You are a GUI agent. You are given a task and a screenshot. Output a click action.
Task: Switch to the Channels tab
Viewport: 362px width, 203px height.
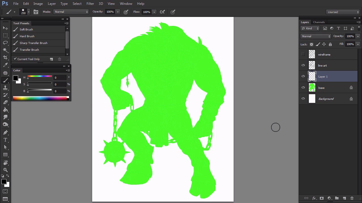pyautogui.click(x=319, y=22)
